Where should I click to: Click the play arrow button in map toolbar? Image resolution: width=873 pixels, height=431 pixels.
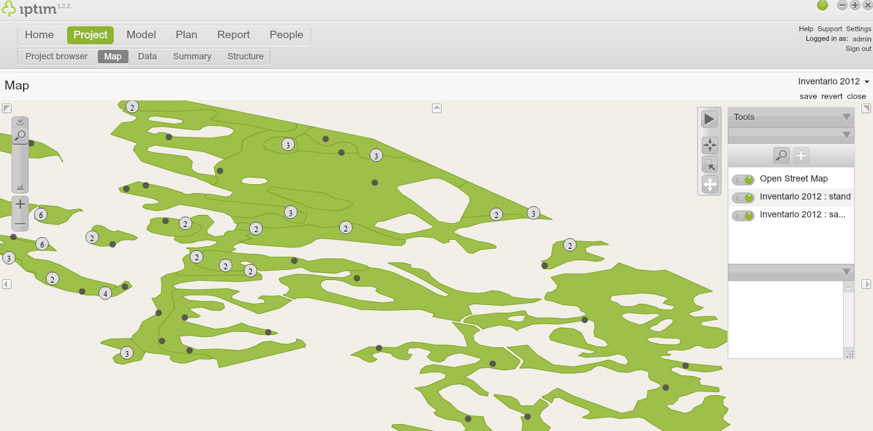click(709, 119)
